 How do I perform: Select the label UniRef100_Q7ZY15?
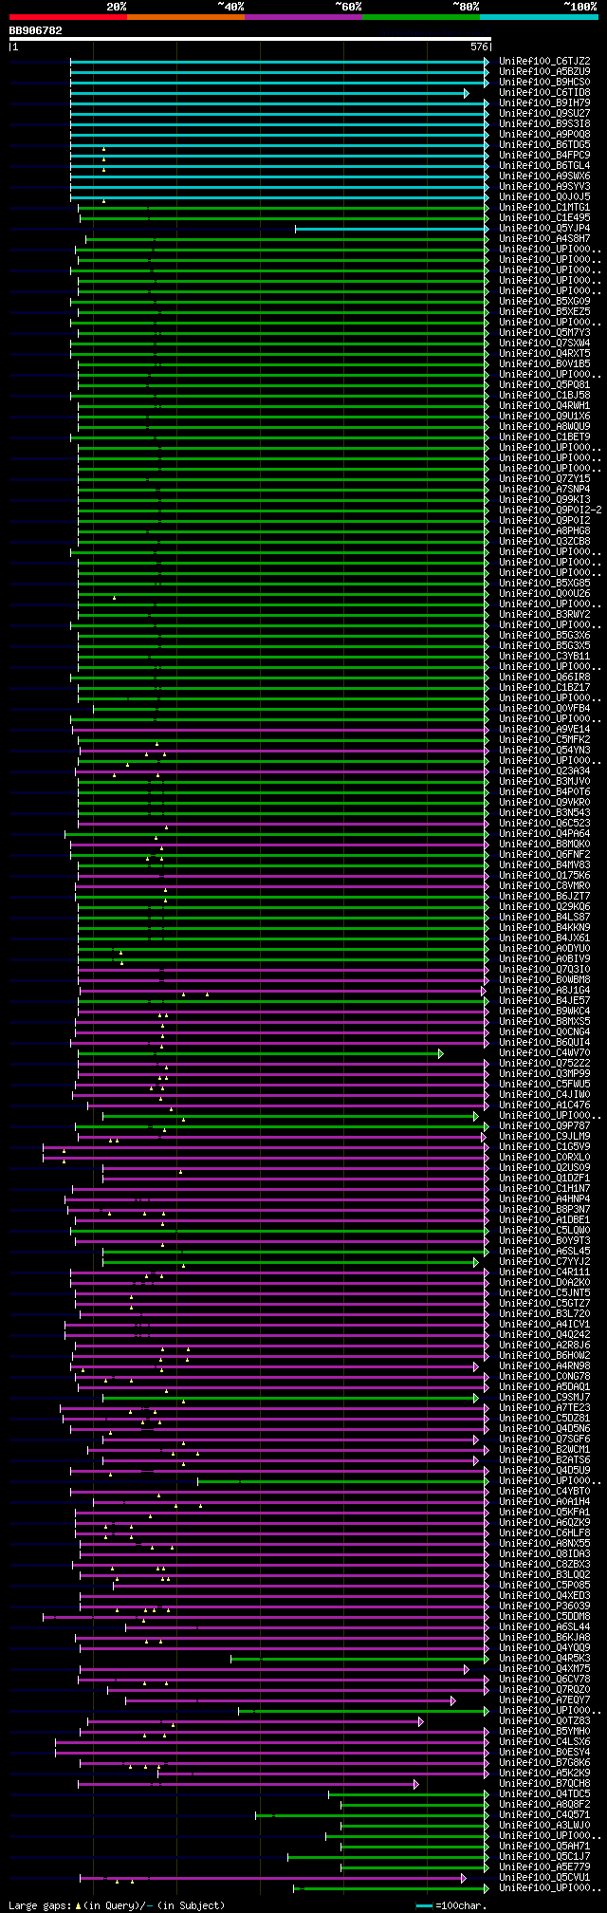[x=544, y=479]
